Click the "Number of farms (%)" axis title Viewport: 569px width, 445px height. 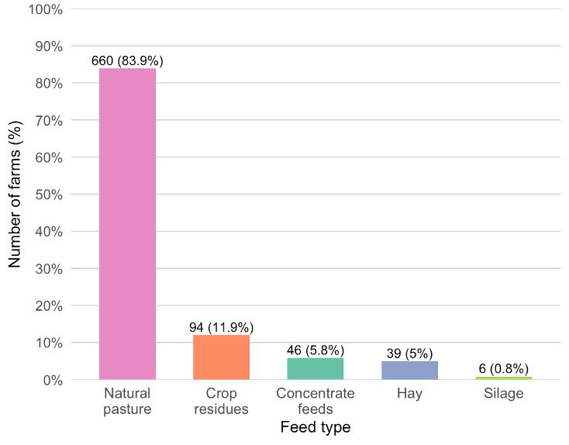tap(15, 194)
